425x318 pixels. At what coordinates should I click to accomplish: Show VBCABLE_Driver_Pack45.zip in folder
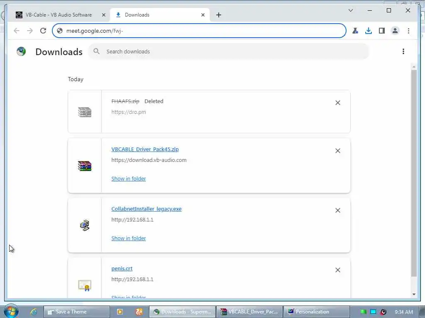[x=129, y=179]
